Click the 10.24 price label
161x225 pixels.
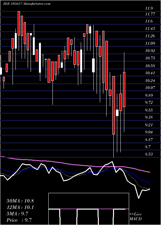click(150, 81)
